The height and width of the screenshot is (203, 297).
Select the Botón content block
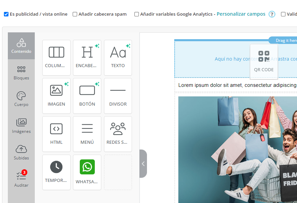87,96
